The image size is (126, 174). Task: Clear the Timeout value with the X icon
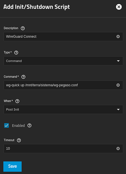tap(118, 149)
